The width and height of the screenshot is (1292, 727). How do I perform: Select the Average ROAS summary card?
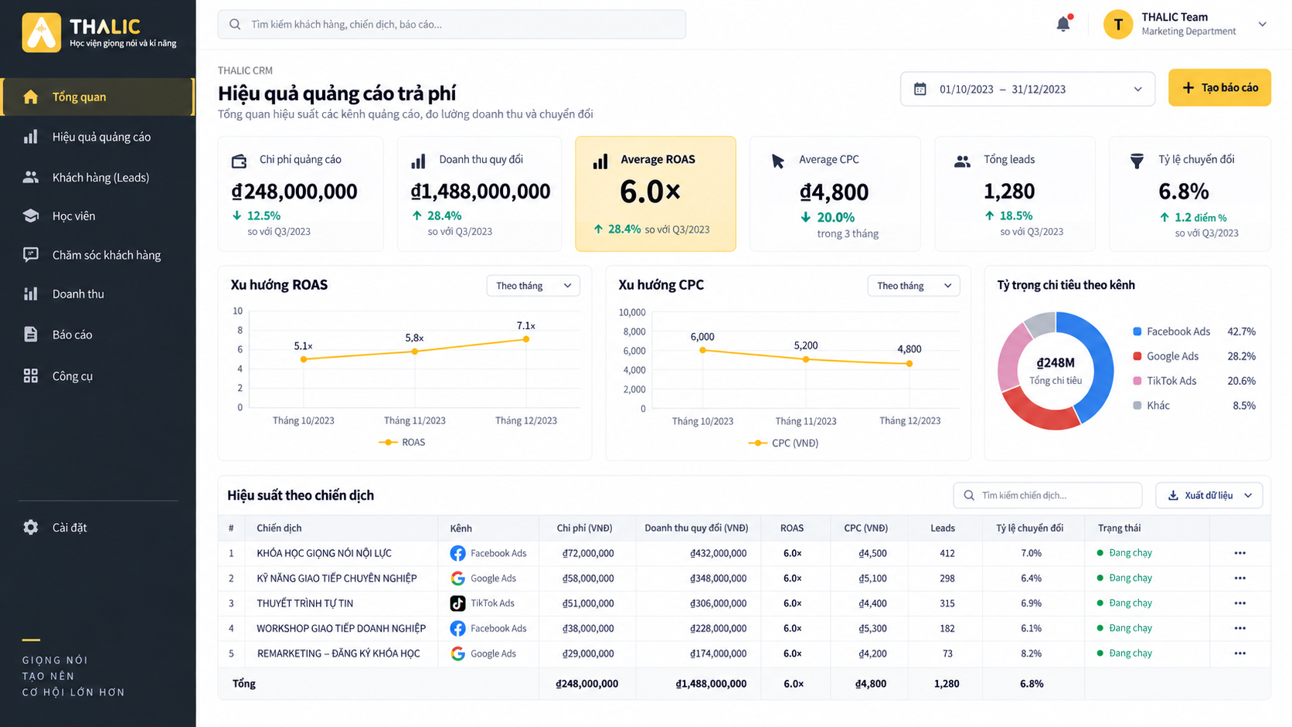(655, 194)
